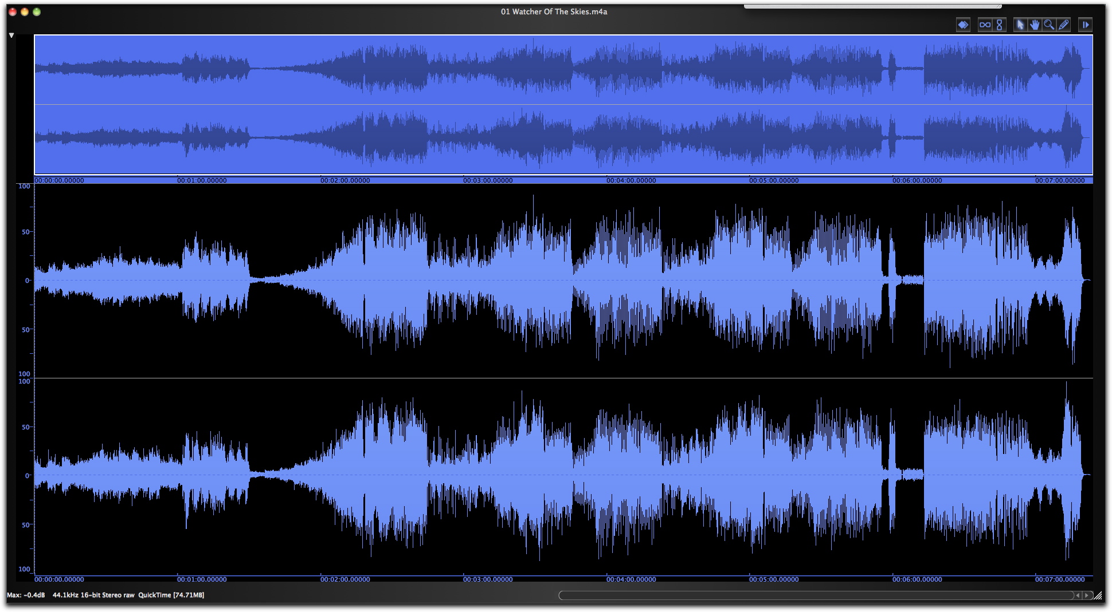Image resolution: width=1112 pixels, height=612 pixels.
Task: Click the 01 Watcher Of The Skies.m4a title
Action: [x=554, y=11]
